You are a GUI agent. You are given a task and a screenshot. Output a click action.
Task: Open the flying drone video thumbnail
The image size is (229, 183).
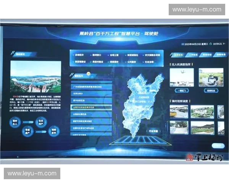coord(182,77)
